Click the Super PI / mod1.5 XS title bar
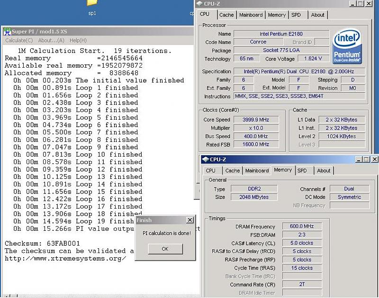379x298 pixels. pos(98,31)
